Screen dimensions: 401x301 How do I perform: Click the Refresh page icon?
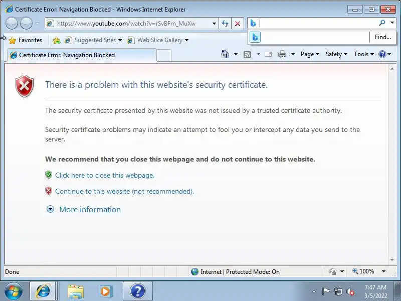pos(225,24)
